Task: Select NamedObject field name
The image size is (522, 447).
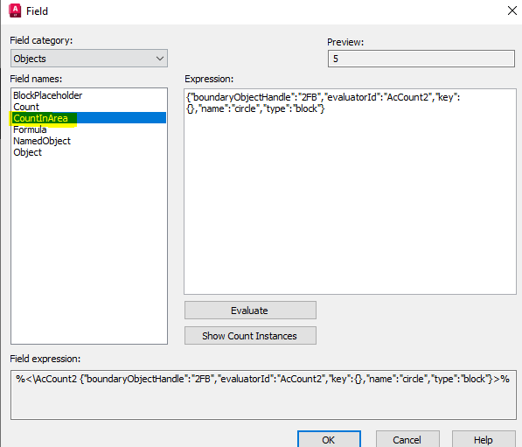Action: (42, 141)
